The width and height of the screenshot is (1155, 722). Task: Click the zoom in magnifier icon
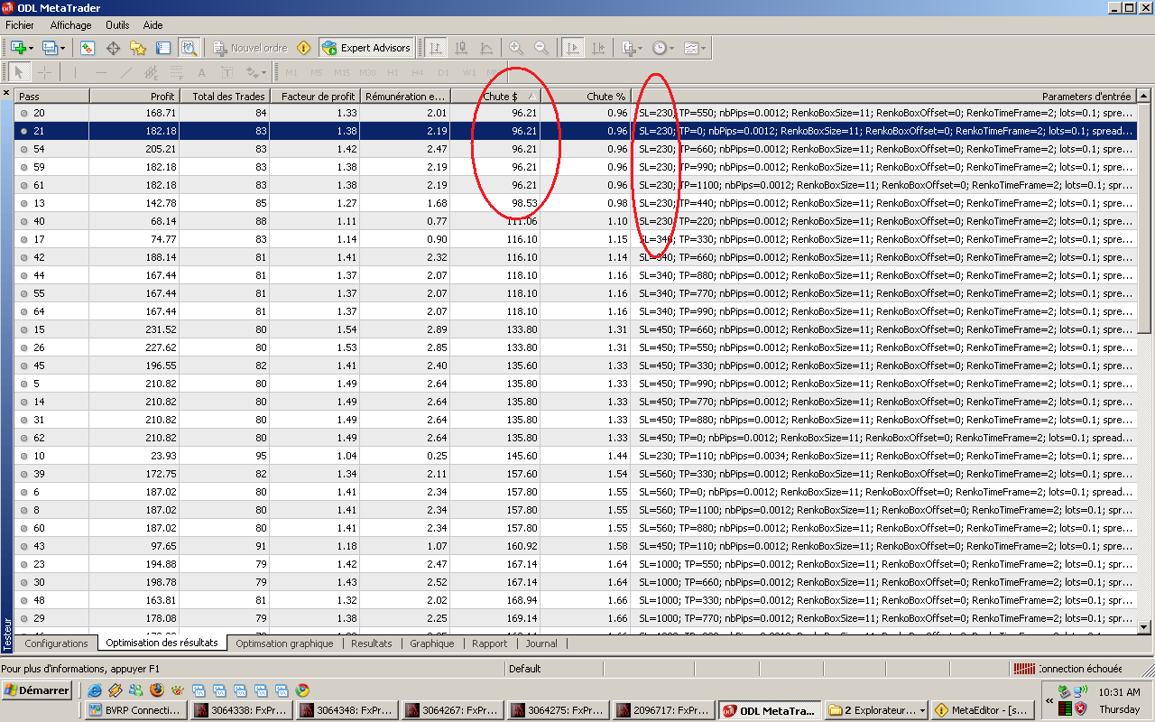click(x=516, y=48)
